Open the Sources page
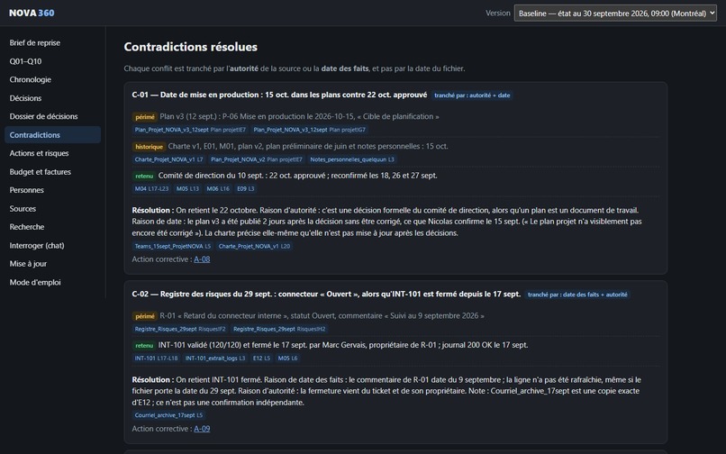 point(52,208)
